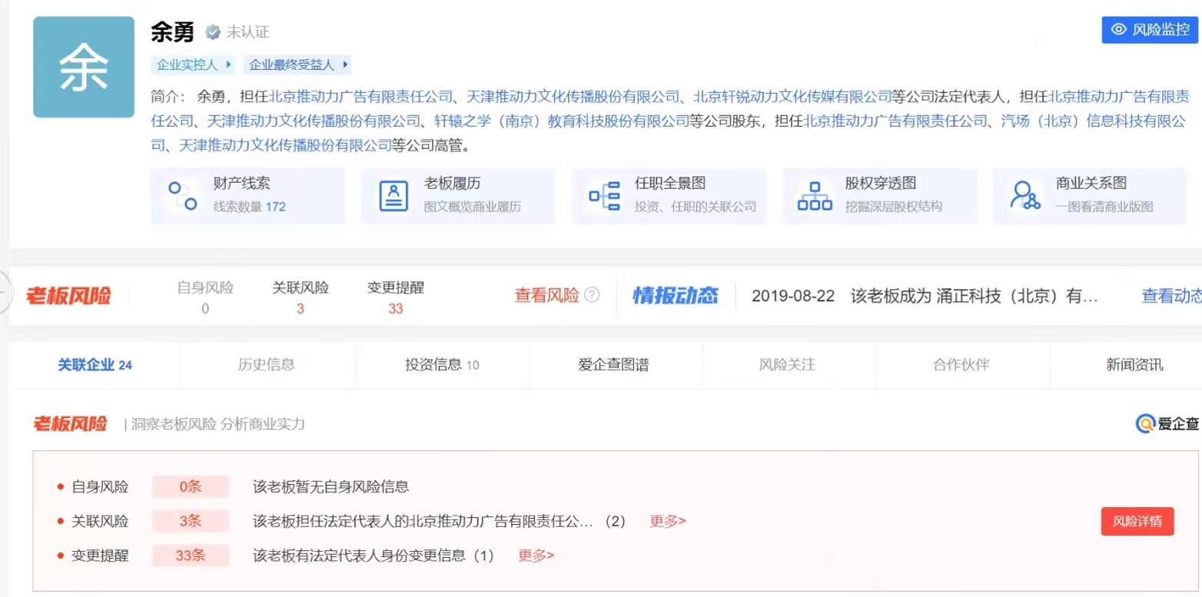The height and width of the screenshot is (597, 1202).
Task: Switch to the 合作伙伴 tab
Action: [961, 365]
